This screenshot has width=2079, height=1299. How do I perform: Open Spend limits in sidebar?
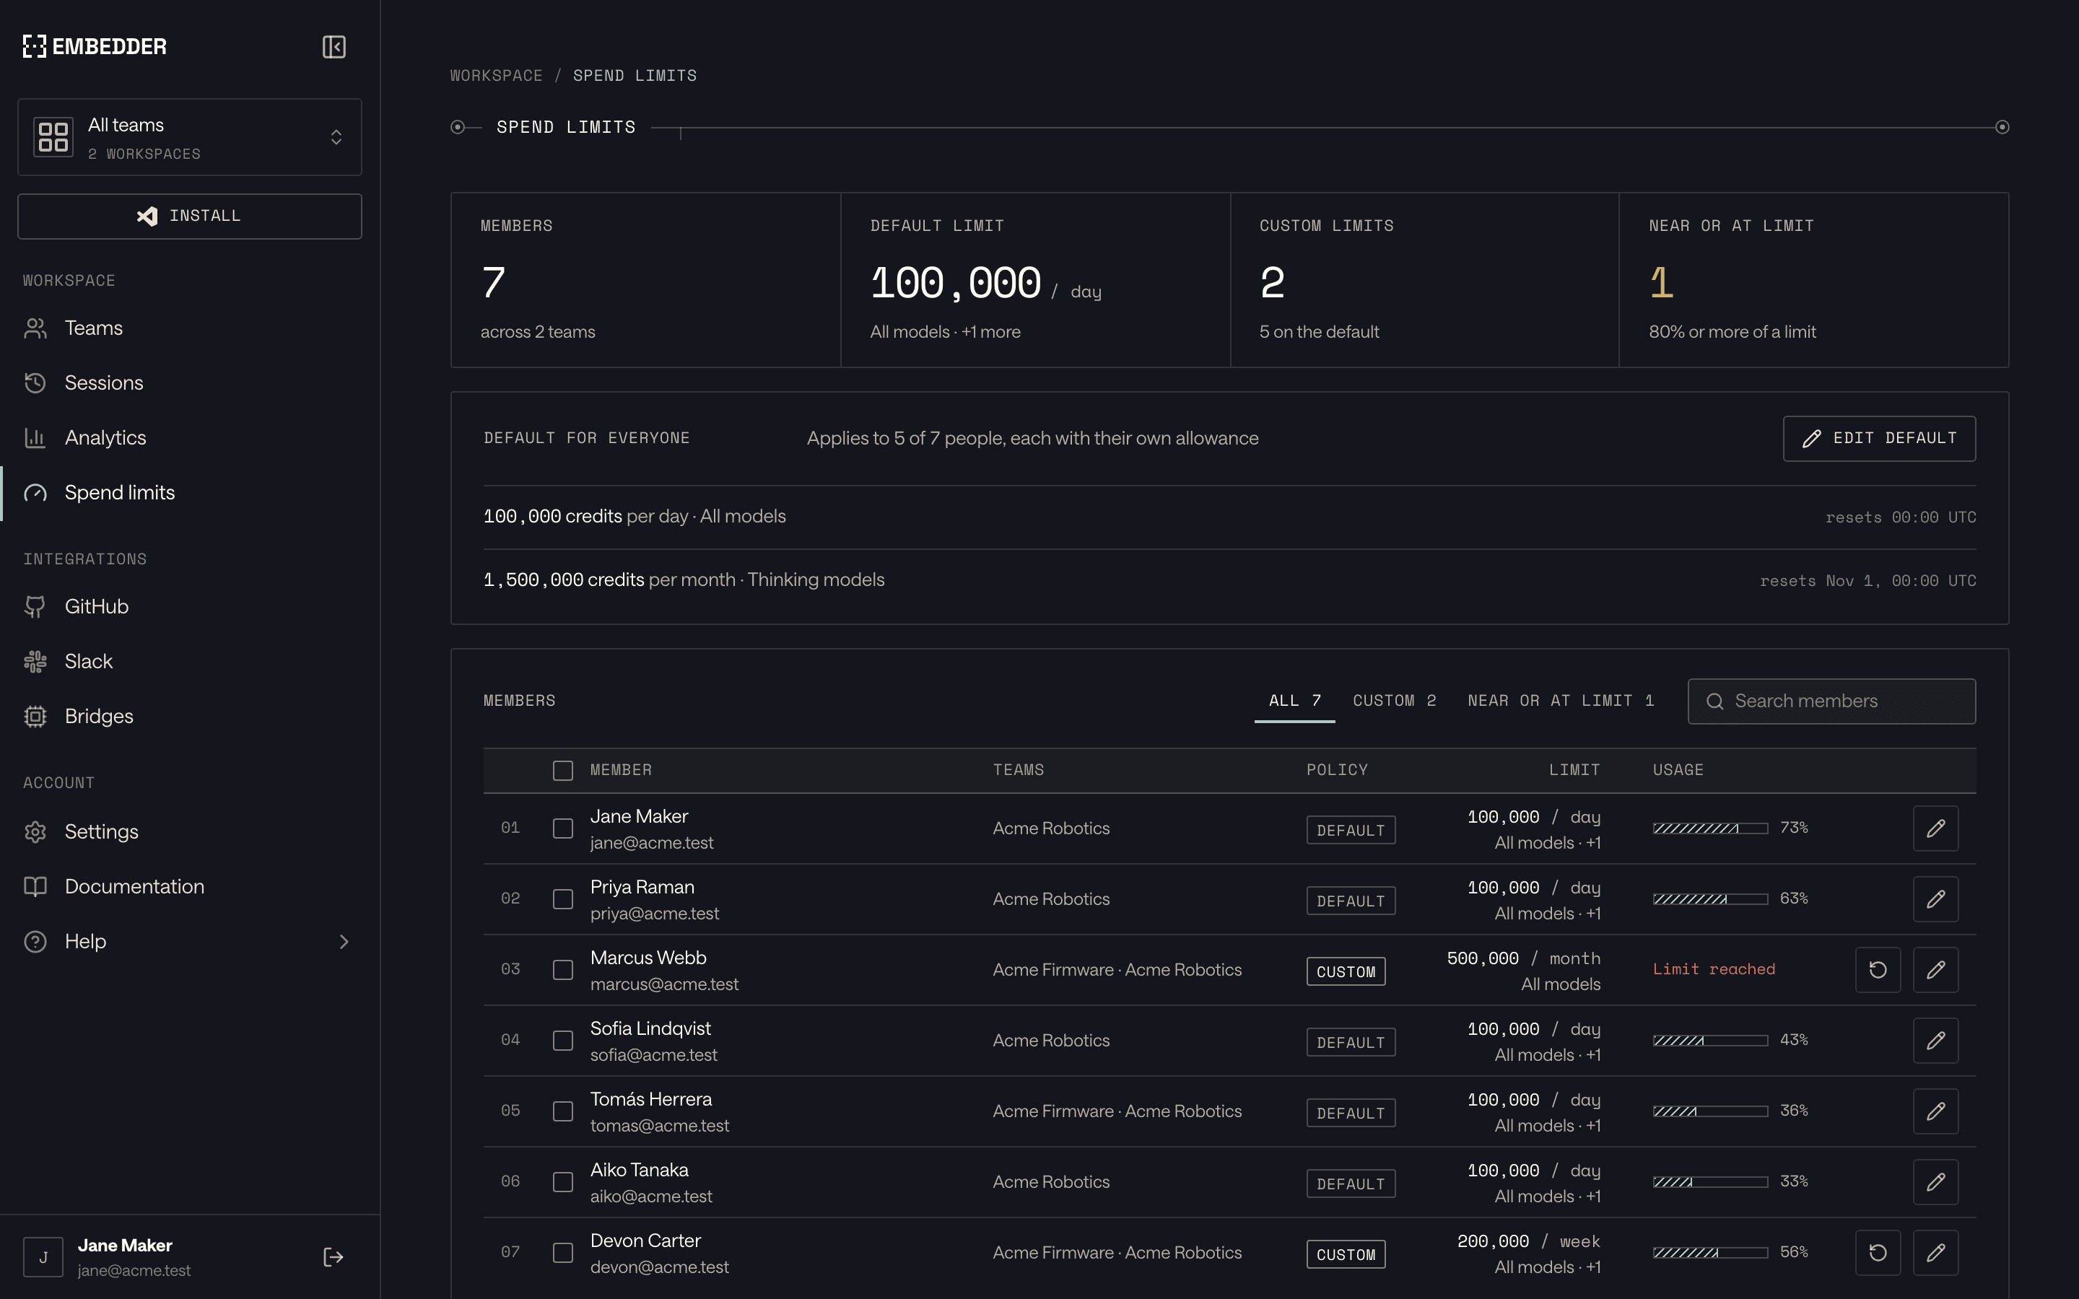click(190, 493)
